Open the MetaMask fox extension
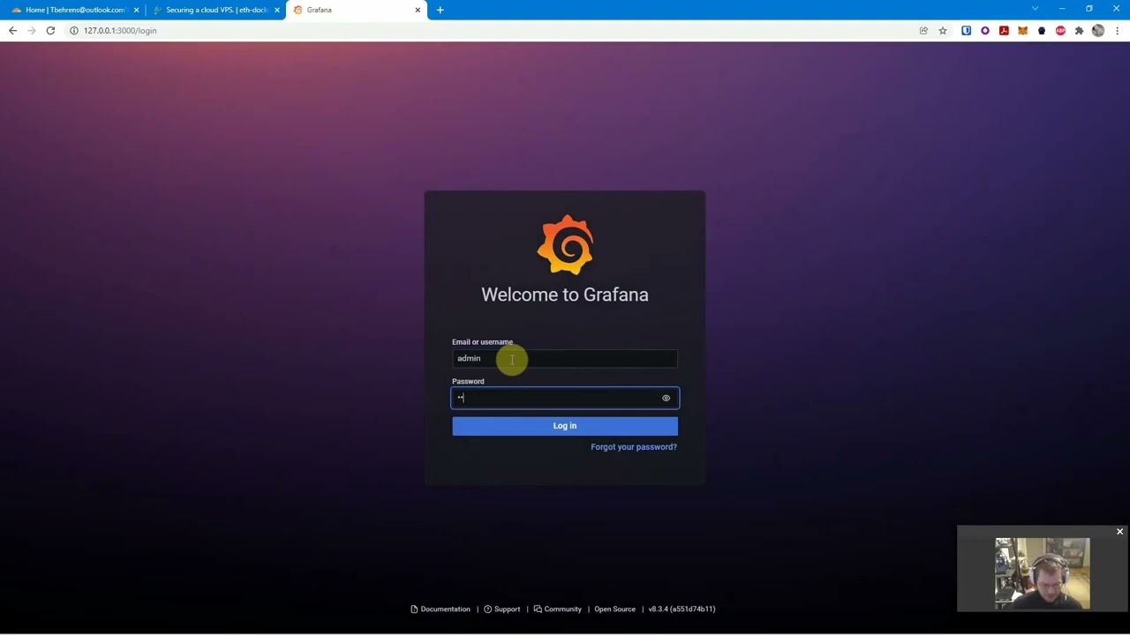This screenshot has height=635, width=1130. [x=1022, y=31]
